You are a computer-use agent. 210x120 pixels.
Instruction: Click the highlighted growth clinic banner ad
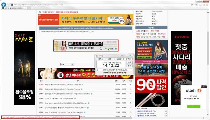coord(86,45)
